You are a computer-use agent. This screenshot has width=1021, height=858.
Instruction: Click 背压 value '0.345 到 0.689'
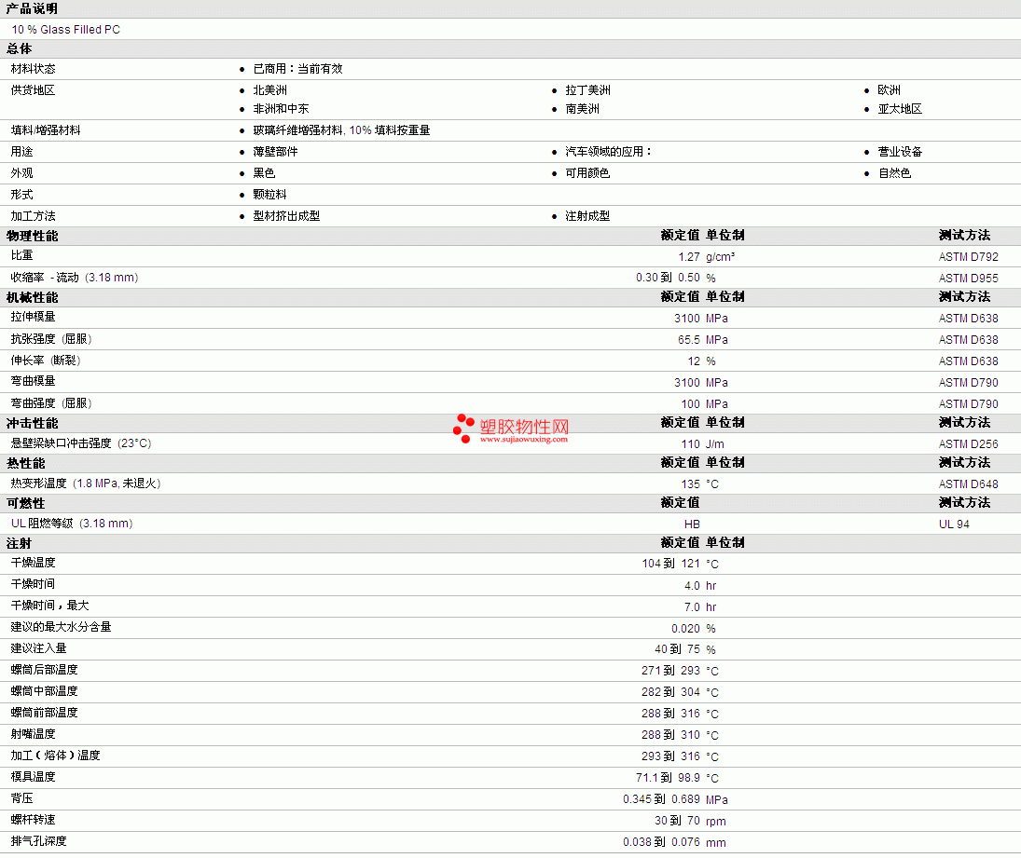662,799
